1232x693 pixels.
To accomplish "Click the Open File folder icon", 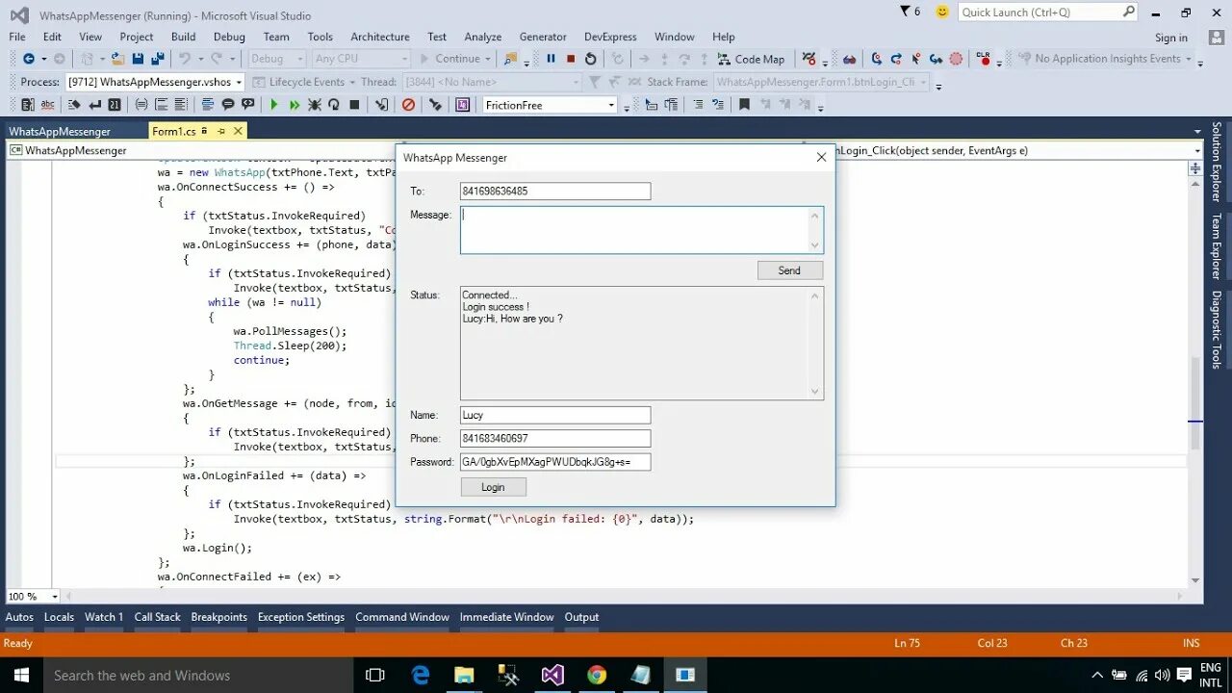I will [117, 59].
